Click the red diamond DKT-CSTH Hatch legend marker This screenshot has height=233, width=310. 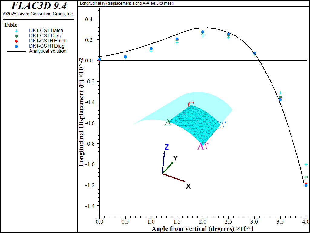(16, 41)
